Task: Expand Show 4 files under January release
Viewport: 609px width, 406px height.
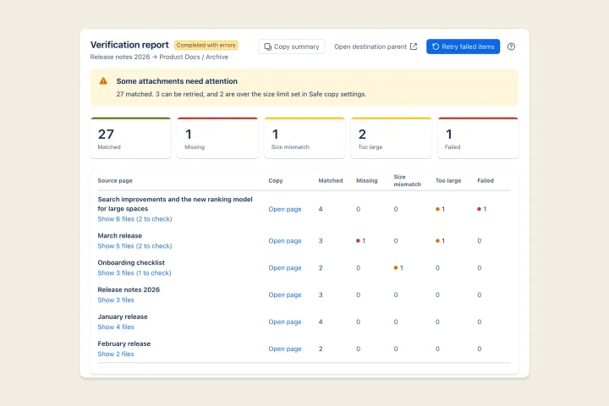Action: pyautogui.click(x=116, y=327)
